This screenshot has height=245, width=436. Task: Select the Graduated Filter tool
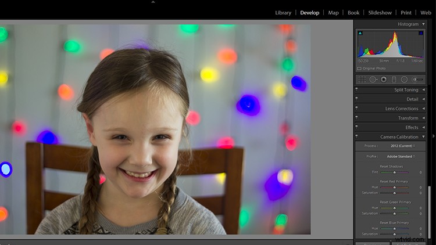click(394, 80)
